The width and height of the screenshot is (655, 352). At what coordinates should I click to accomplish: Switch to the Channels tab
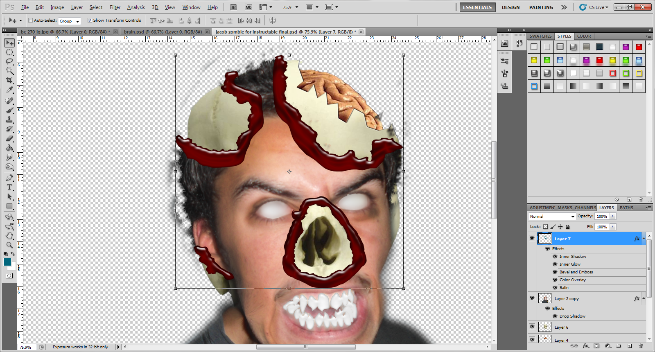coord(585,208)
